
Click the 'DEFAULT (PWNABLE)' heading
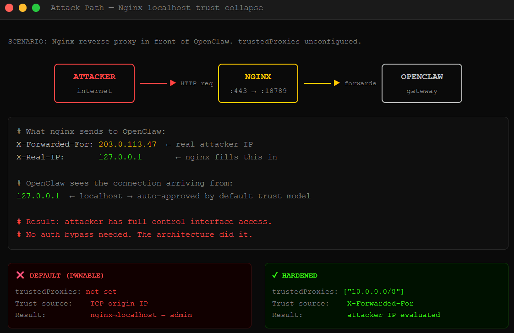66,275
